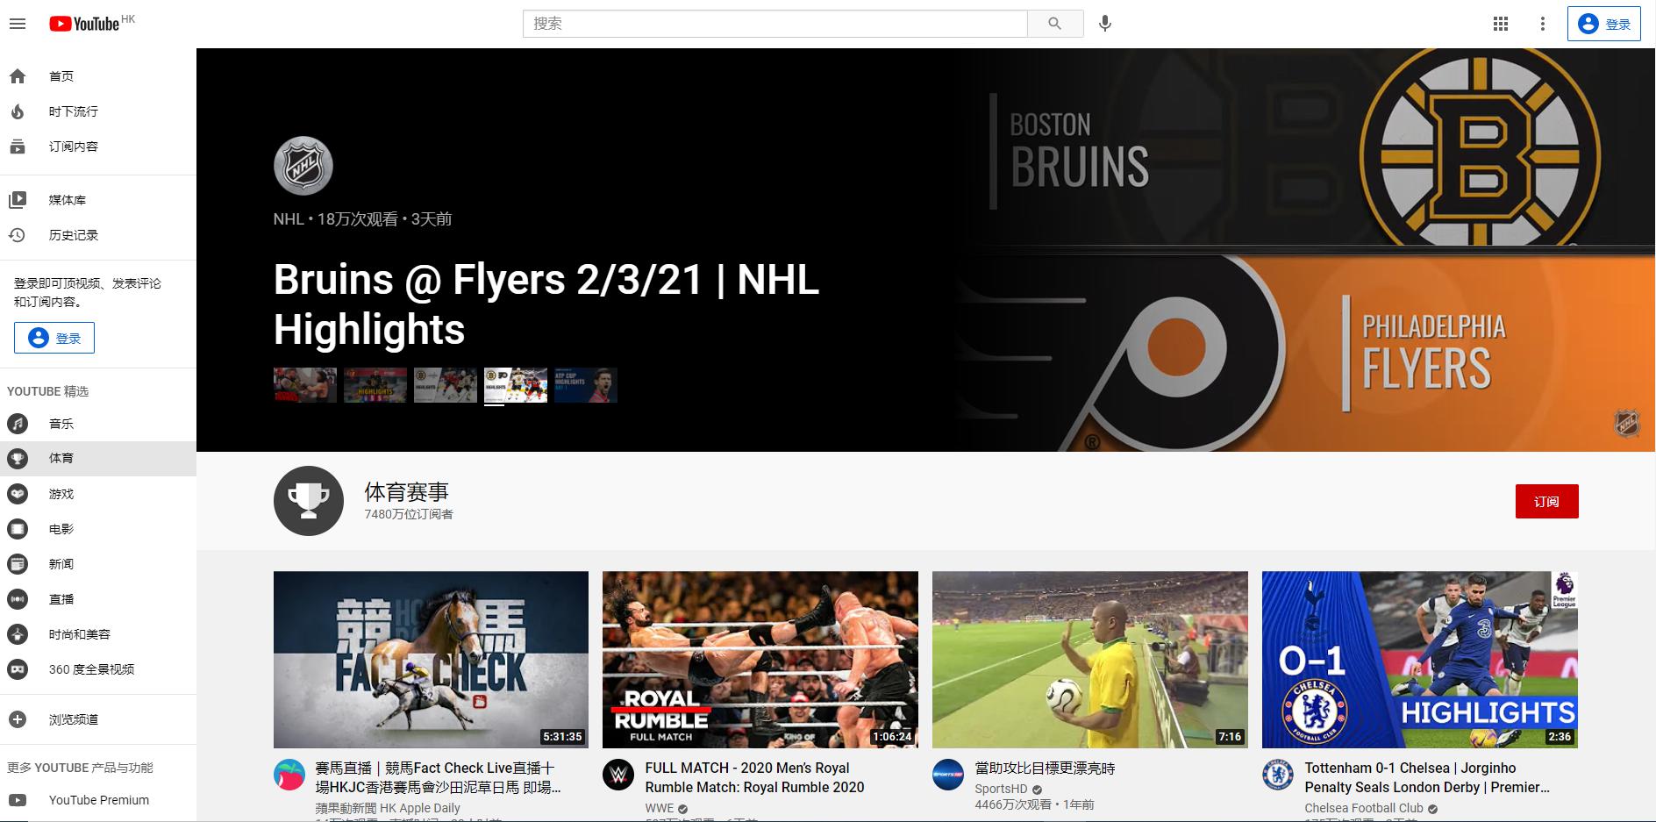Image resolution: width=1656 pixels, height=822 pixels.
Task: Click the NHL channel avatar
Action: coord(303,166)
